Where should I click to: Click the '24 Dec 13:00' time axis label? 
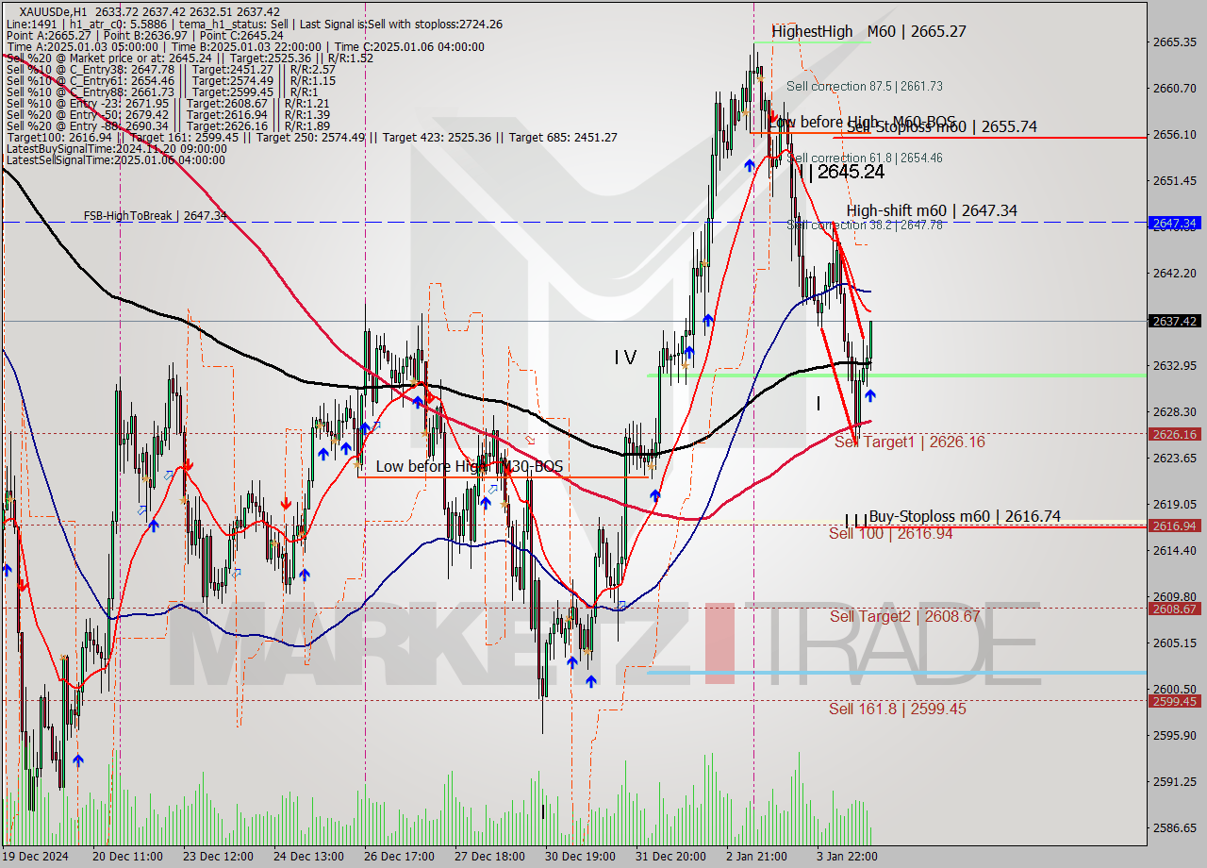(x=309, y=856)
